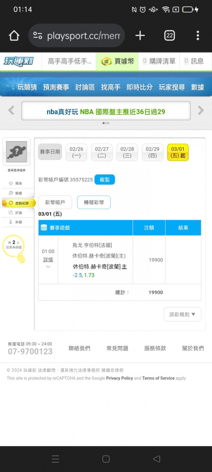Screen dimensions: 212x472
Task: Click the 複製 copy account button
Action: [105, 180]
